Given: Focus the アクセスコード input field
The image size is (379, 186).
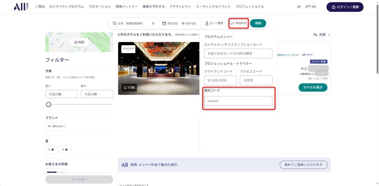Looking at the screenshot, I should click(256, 80).
